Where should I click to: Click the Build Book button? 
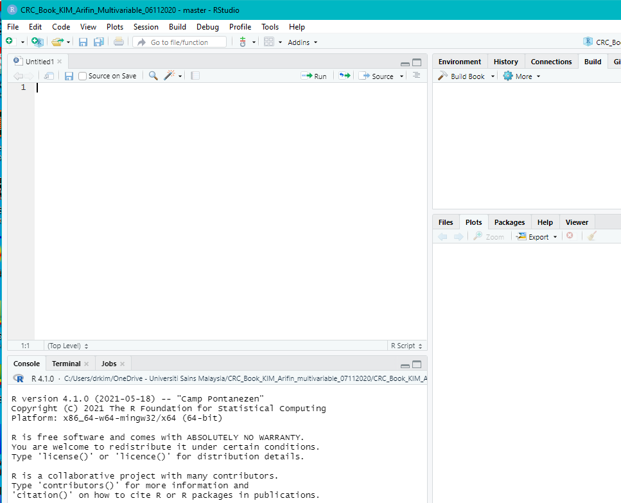(x=464, y=75)
